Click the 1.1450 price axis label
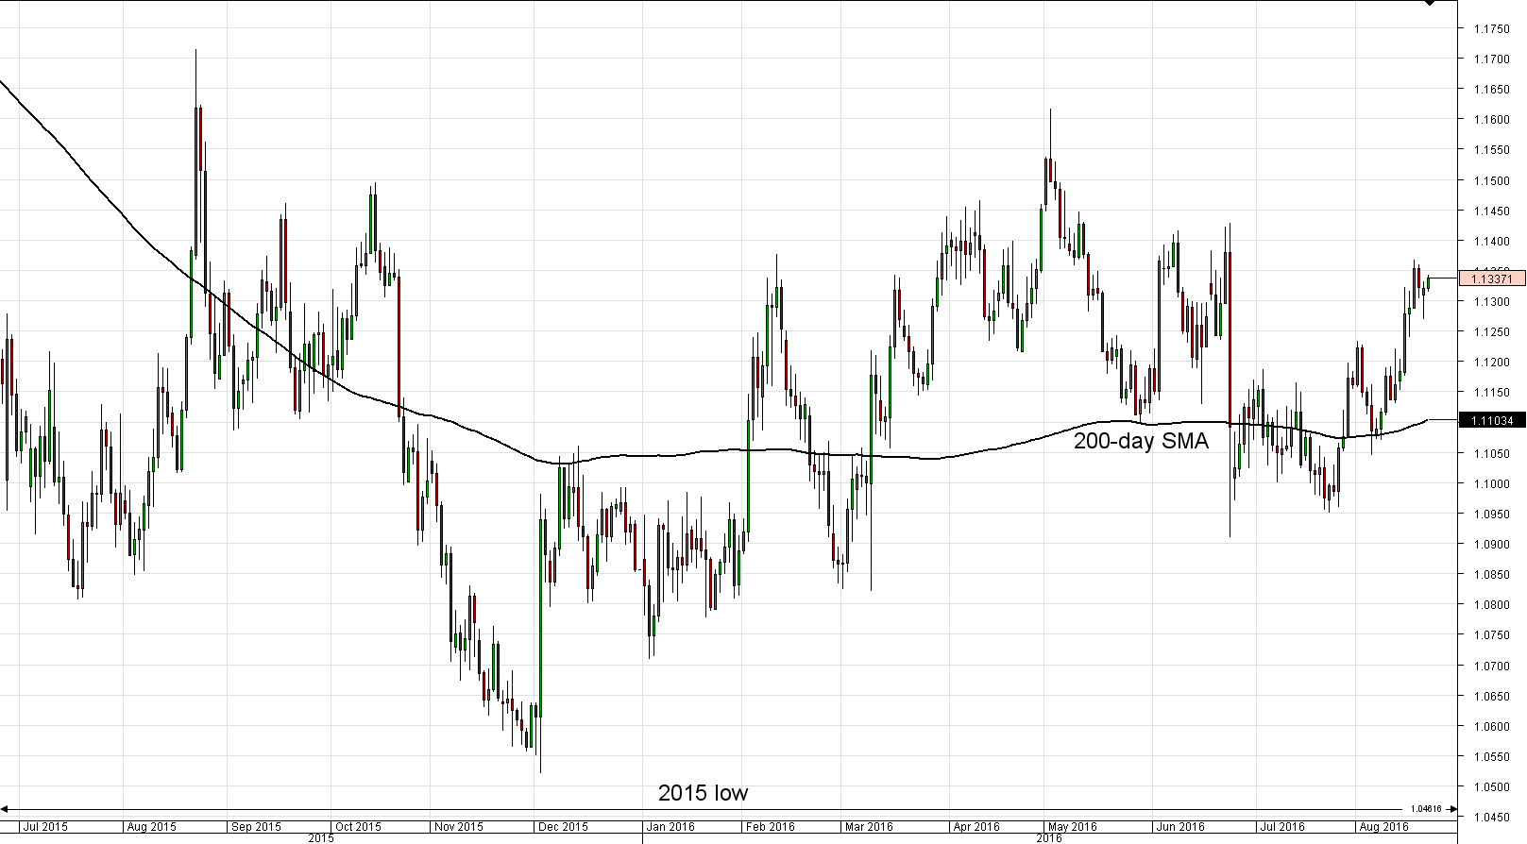 [1492, 211]
